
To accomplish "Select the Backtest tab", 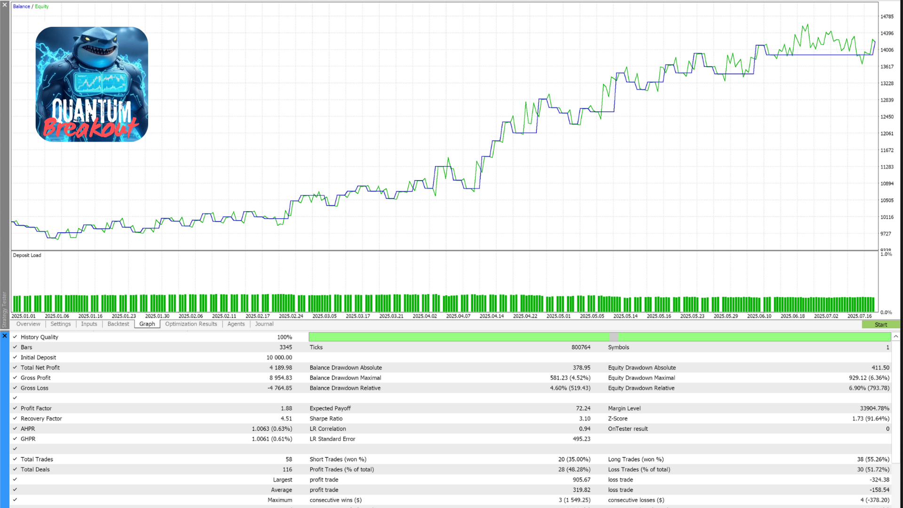I will (x=118, y=324).
